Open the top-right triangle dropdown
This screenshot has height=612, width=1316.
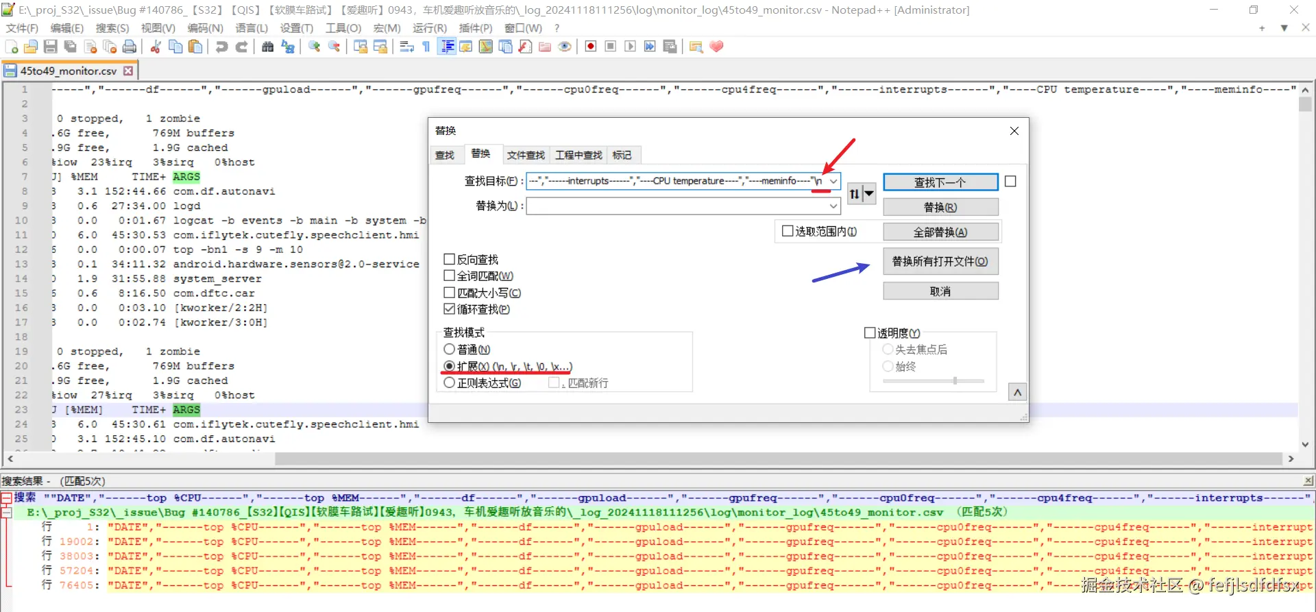[1284, 28]
